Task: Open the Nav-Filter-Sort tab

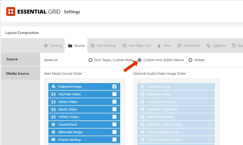Action: pos(136,45)
